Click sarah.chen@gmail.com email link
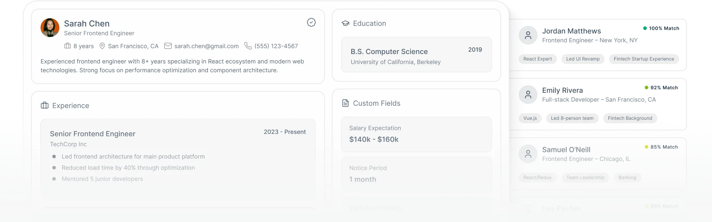The width and height of the screenshot is (712, 222). [207, 46]
